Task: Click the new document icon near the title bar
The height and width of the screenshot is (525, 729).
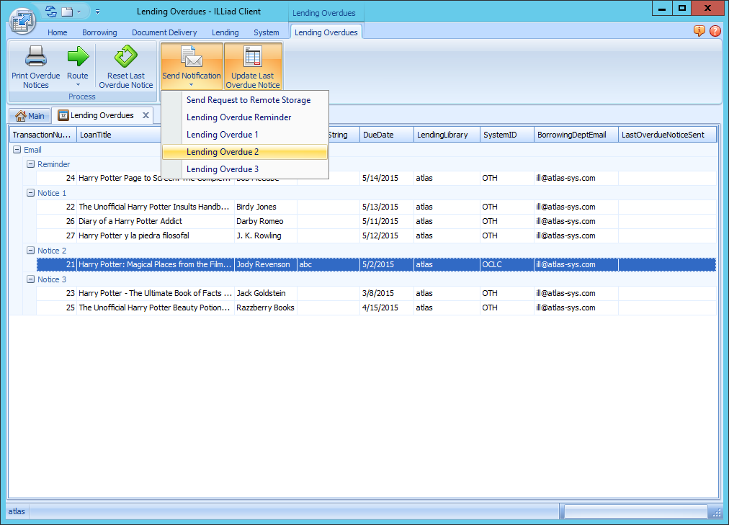Action: (66, 10)
